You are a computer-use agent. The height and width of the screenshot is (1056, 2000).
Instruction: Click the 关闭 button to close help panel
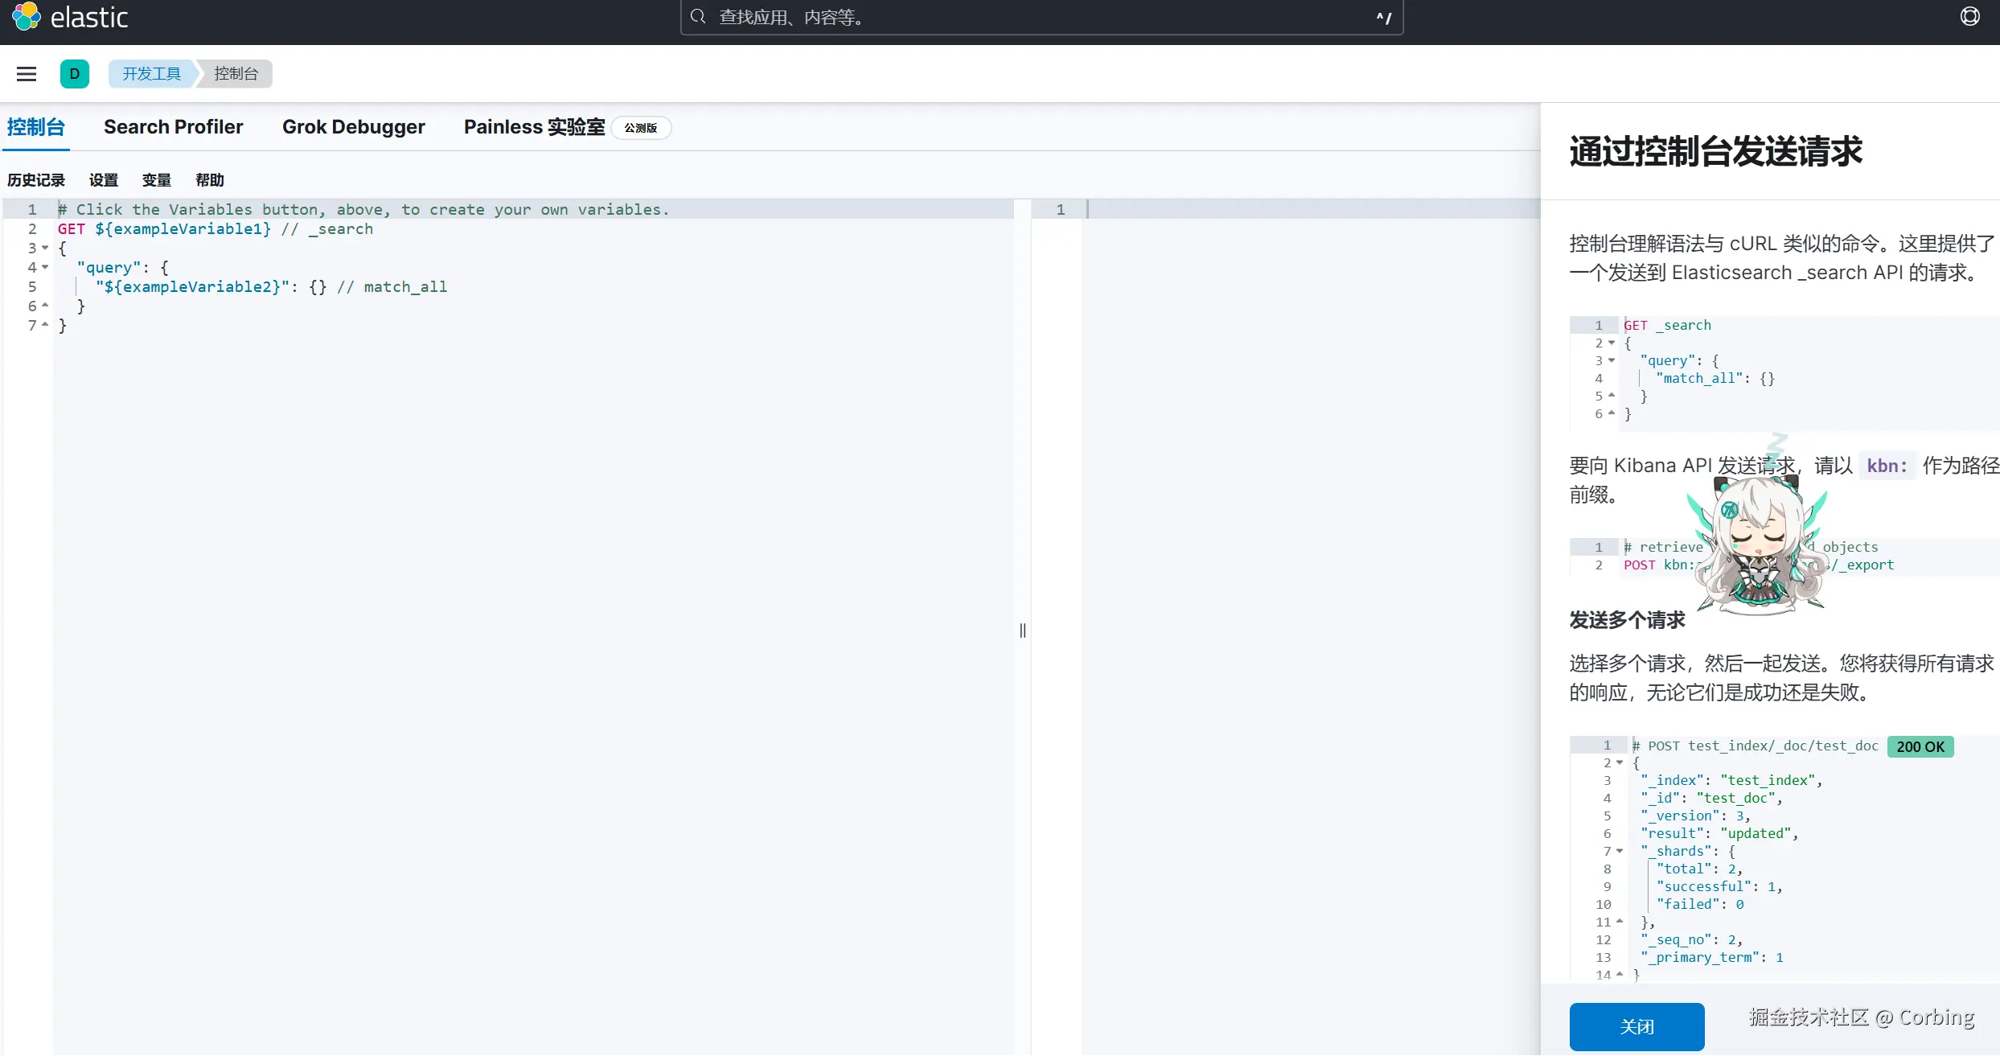[x=1637, y=1026]
